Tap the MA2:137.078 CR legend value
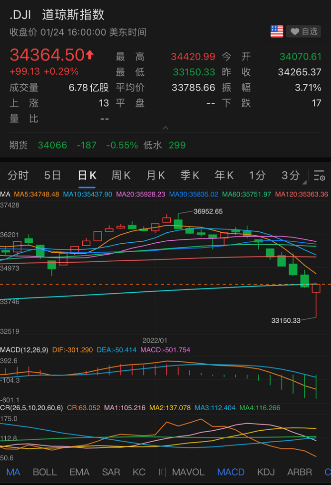The width and height of the screenshot is (331, 485). point(170,408)
